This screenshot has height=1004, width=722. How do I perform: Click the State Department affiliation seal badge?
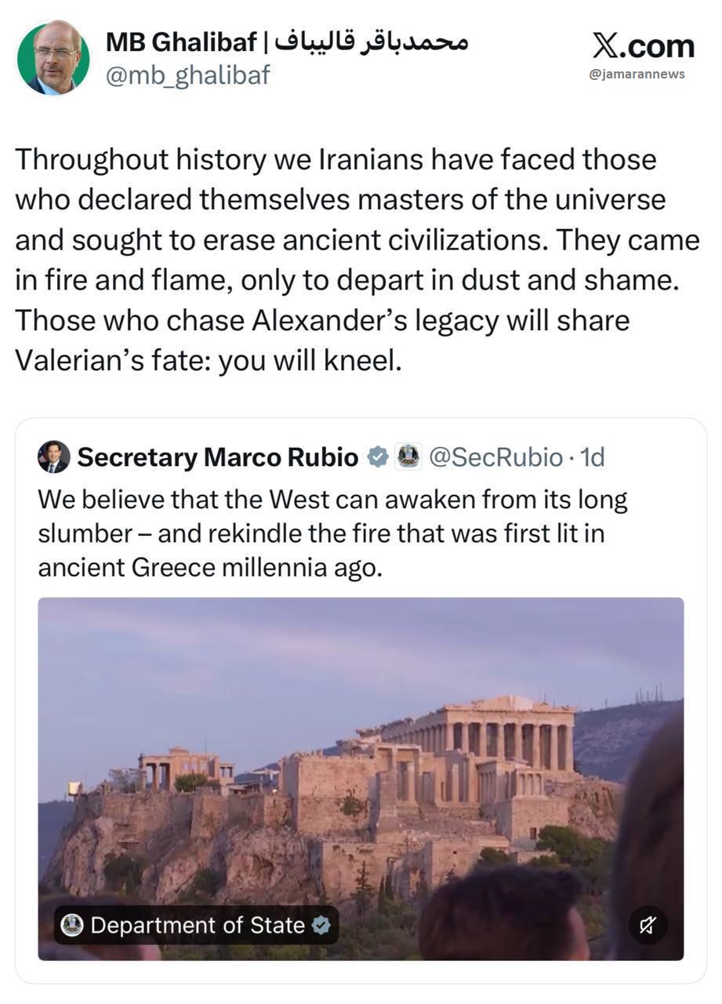[408, 457]
